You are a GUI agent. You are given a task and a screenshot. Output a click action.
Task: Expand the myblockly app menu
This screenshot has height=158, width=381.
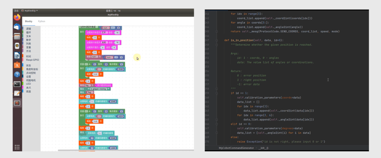pyautogui.click(x=30, y=11)
